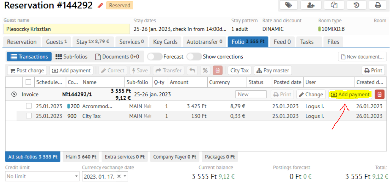Click the red pencil edit icon
This screenshot has width=392, height=188.
click(101, 5)
